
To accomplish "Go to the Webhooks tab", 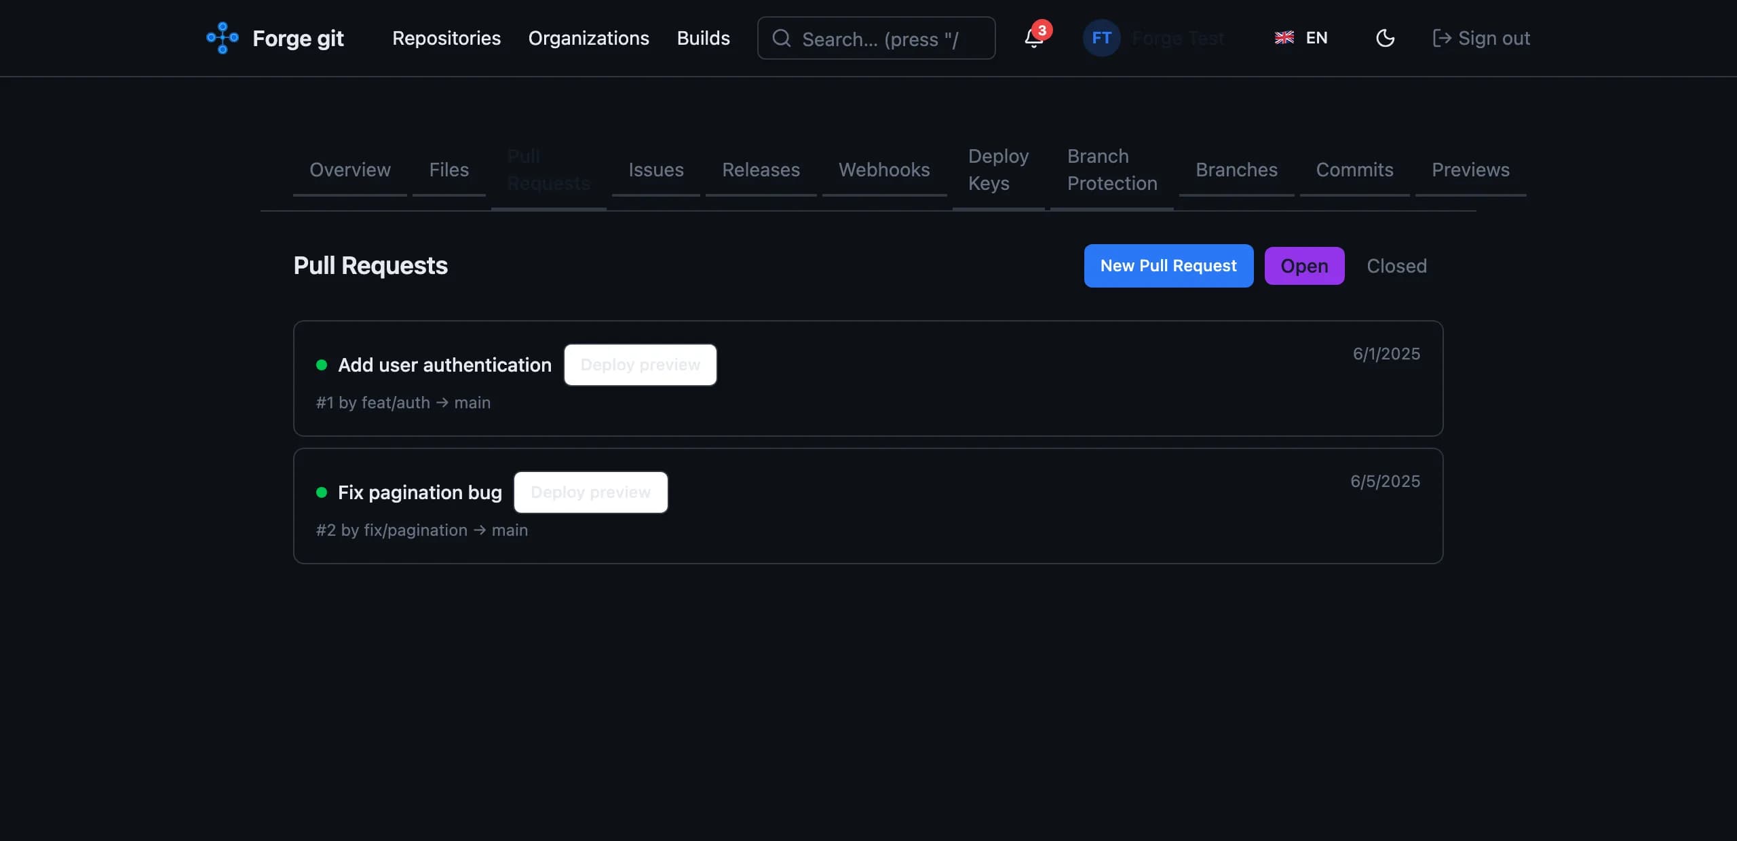I will pos(884,170).
